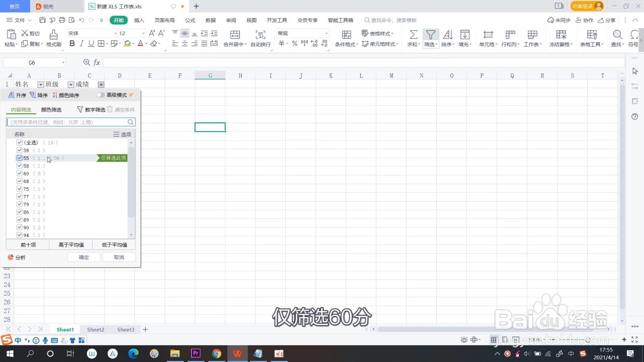Click the Sort icon in ribbon
644x362 pixels.
tap(448, 35)
